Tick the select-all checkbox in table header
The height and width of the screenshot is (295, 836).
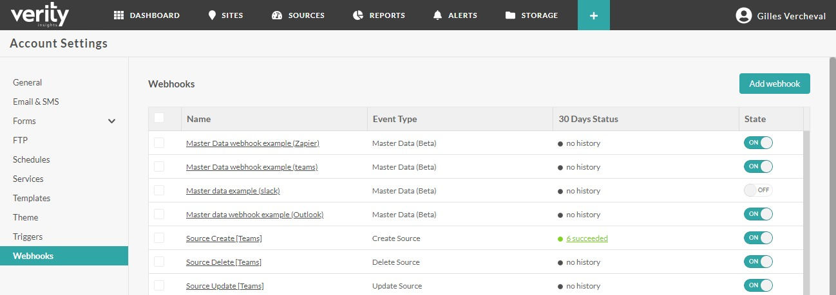159,118
